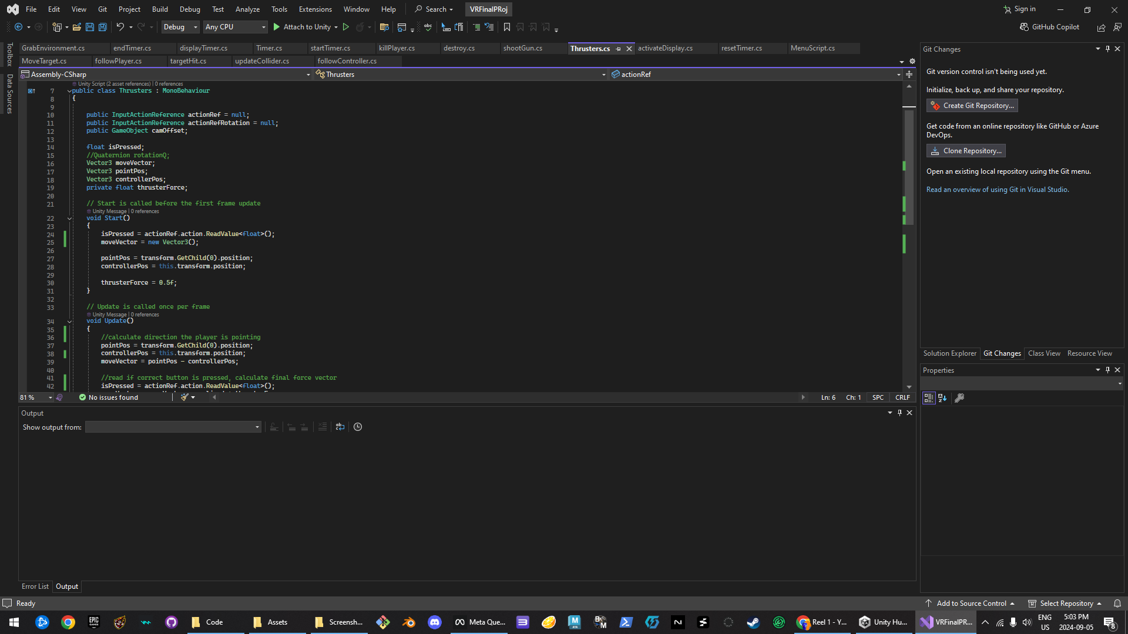
Task: Open the Show output from dropdown
Action: 173,427
